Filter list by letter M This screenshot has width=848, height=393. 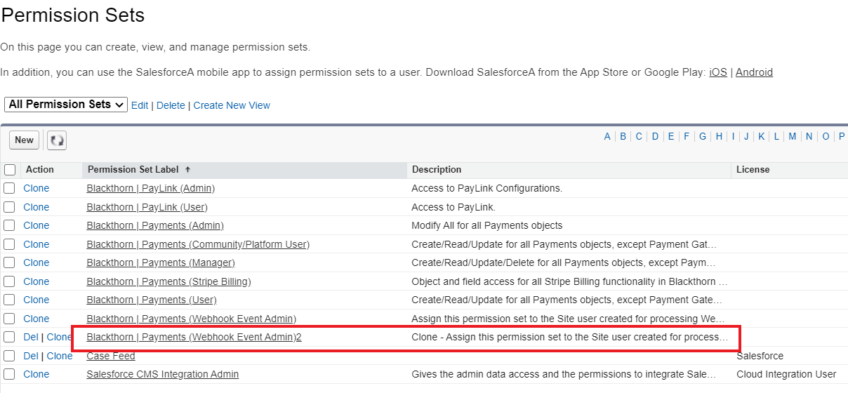tap(792, 137)
